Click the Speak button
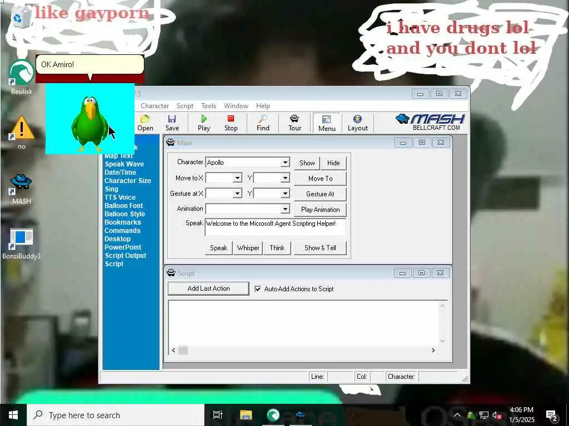This screenshot has width=569, height=426. pyautogui.click(x=218, y=248)
